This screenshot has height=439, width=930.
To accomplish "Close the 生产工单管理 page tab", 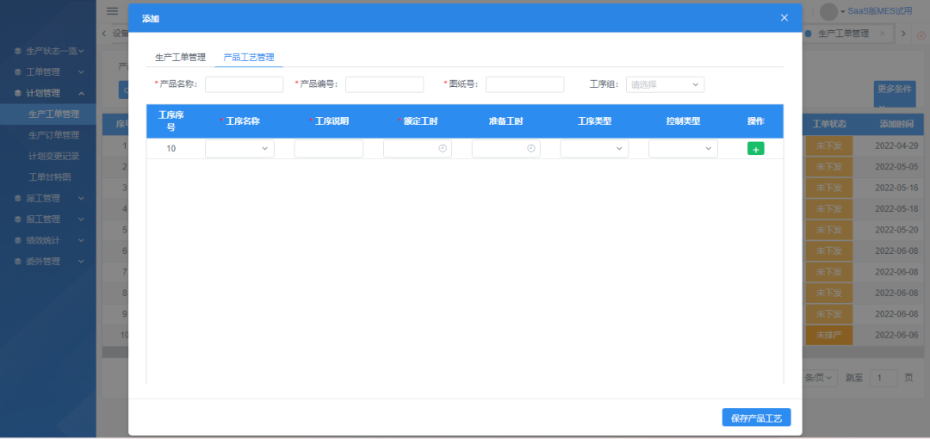I will tap(882, 34).
